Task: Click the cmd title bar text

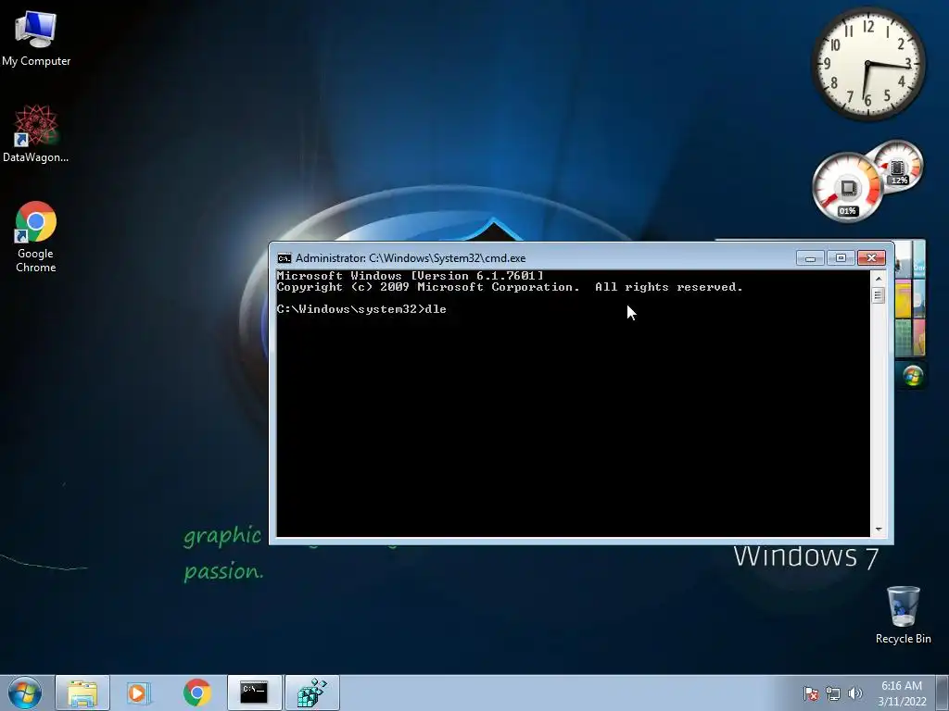Action: pos(411,258)
